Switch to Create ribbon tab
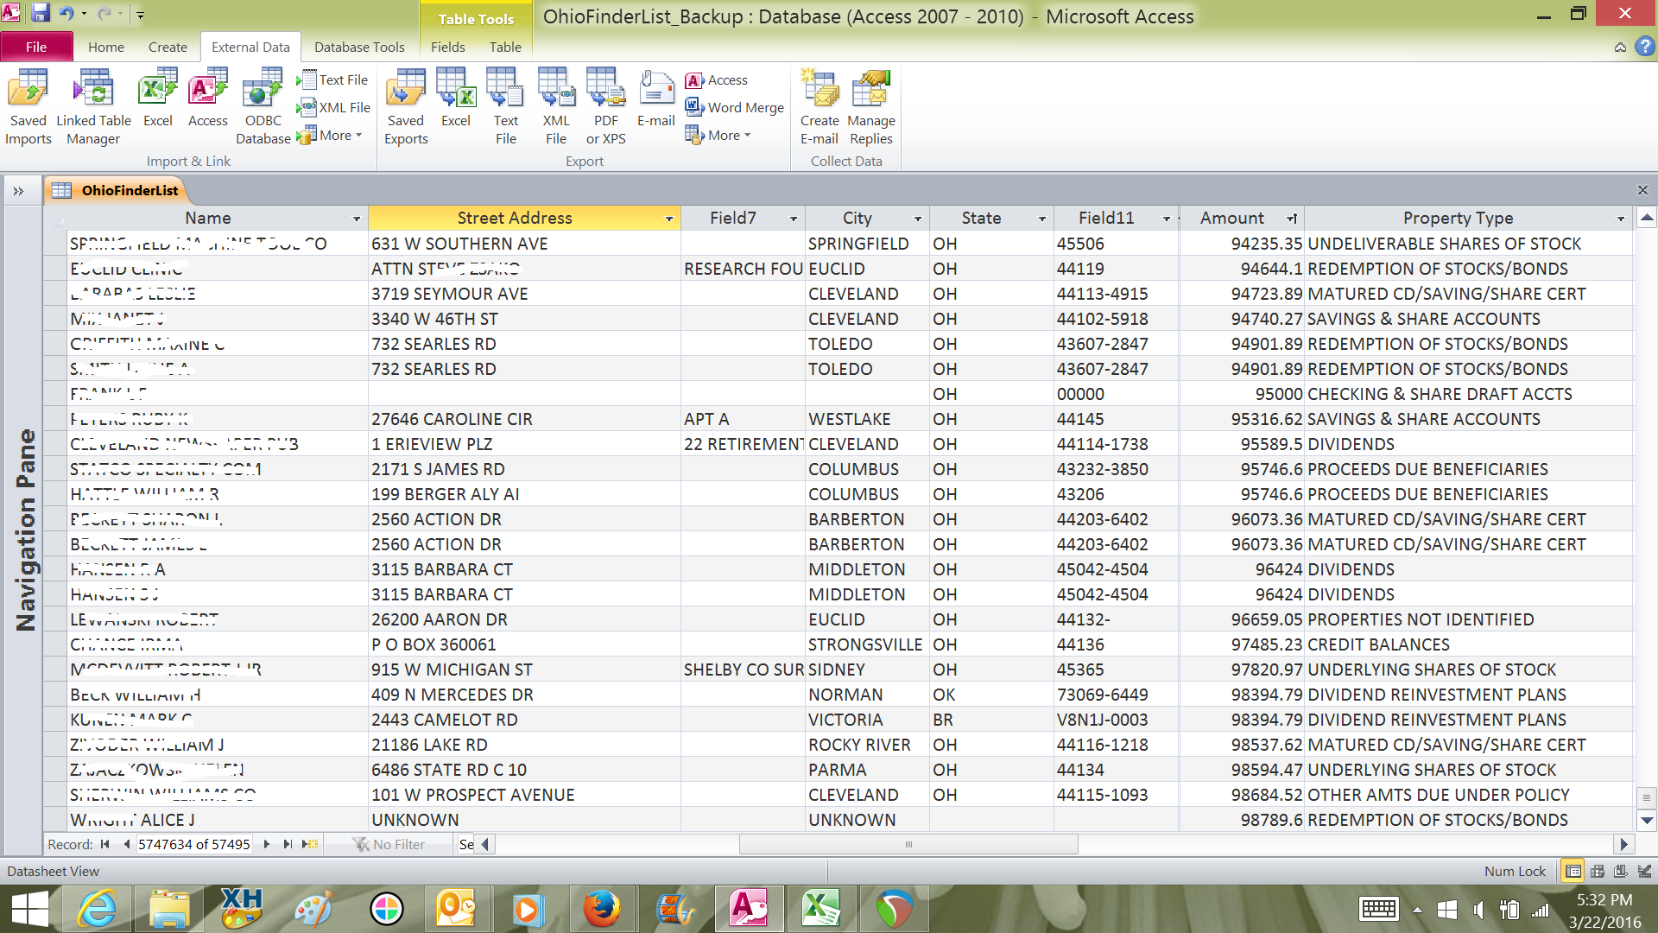Screen dimensions: 1658x933 tap(168, 47)
